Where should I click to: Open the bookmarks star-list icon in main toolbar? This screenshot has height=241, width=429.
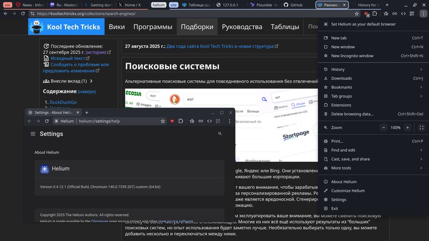click(386, 13)
